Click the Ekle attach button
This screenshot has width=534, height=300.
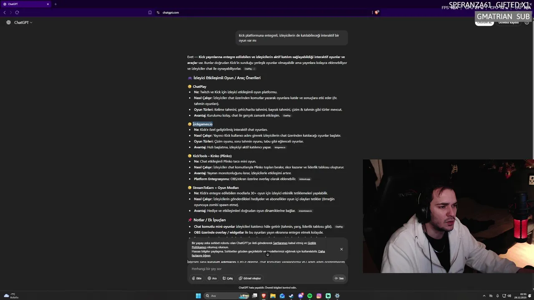coord(196,278)
